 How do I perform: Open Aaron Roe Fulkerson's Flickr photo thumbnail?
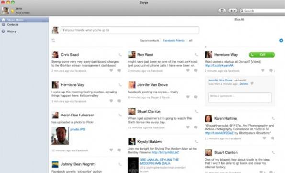click(x=60, y=136)
